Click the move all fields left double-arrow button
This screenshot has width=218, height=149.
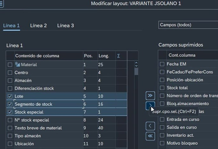point(151,136)
